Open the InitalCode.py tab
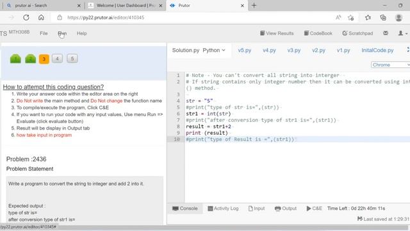Image resolution: width=410 pixels, height=231 pixels. (x=377, y=50)
